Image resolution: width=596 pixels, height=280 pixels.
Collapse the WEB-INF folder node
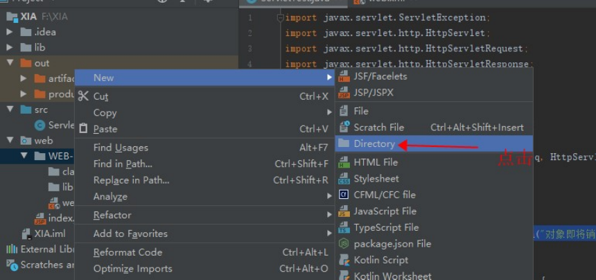click(24, 156)
